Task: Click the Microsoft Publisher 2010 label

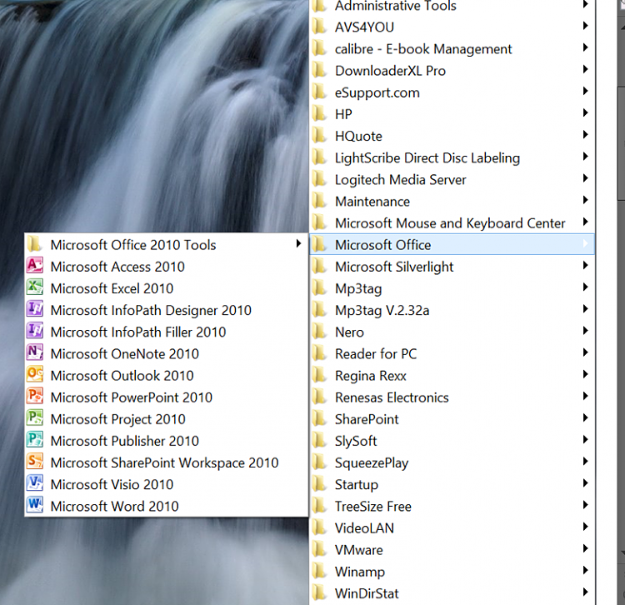Action: click(x=125, y=441)
